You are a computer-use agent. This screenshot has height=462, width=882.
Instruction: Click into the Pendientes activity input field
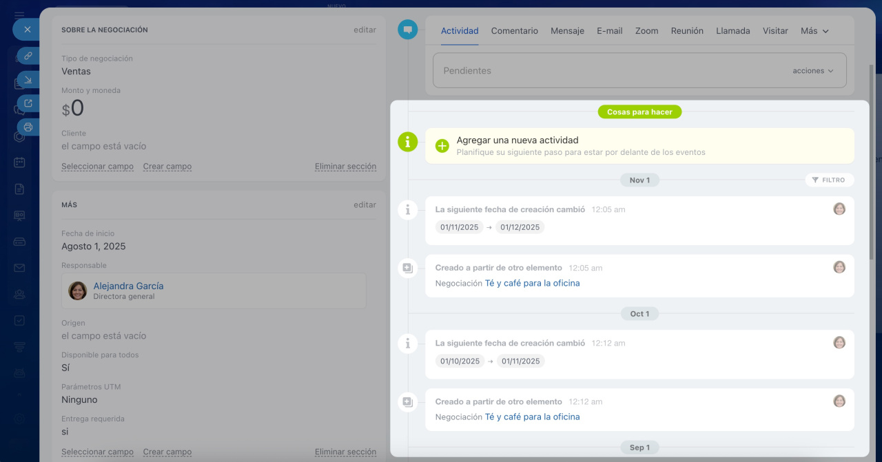[x=606, y=71]
